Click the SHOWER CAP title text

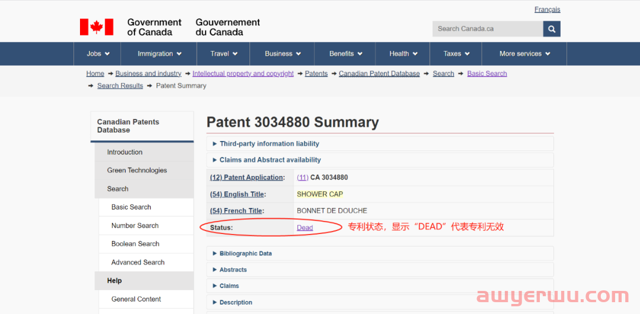click(320, 194)
